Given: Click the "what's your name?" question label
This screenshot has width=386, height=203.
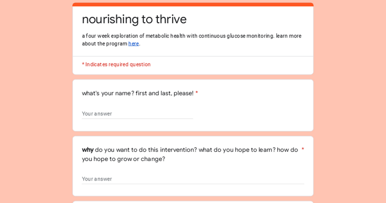Looking at the screenshot, I should tap(108, 93).
